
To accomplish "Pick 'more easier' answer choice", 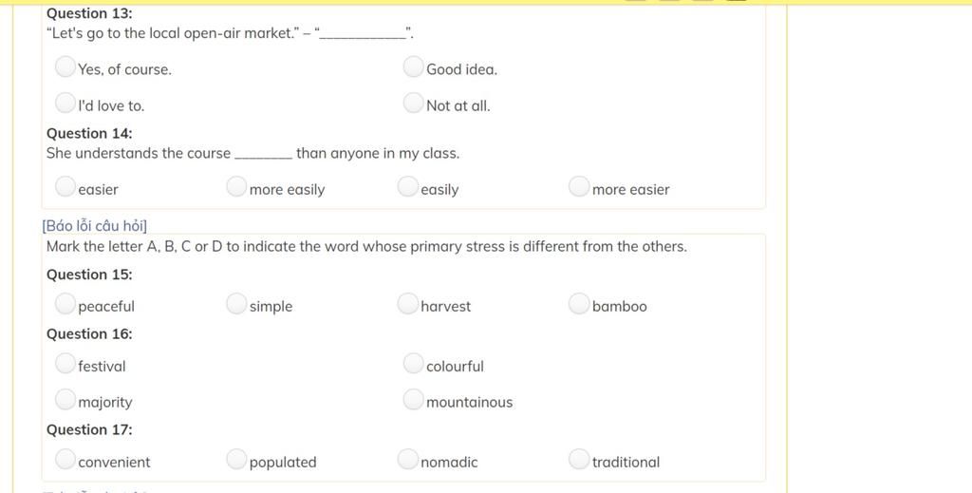I will (x=579, y=186).
